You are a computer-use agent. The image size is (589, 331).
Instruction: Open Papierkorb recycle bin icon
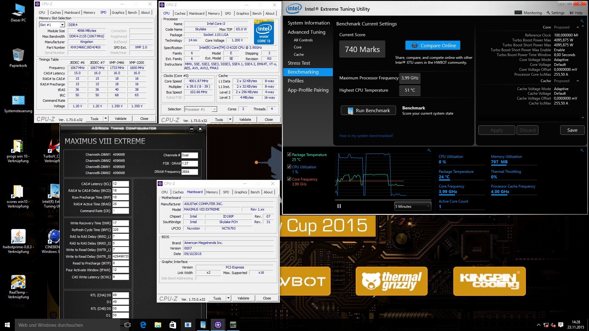[18, 58]
